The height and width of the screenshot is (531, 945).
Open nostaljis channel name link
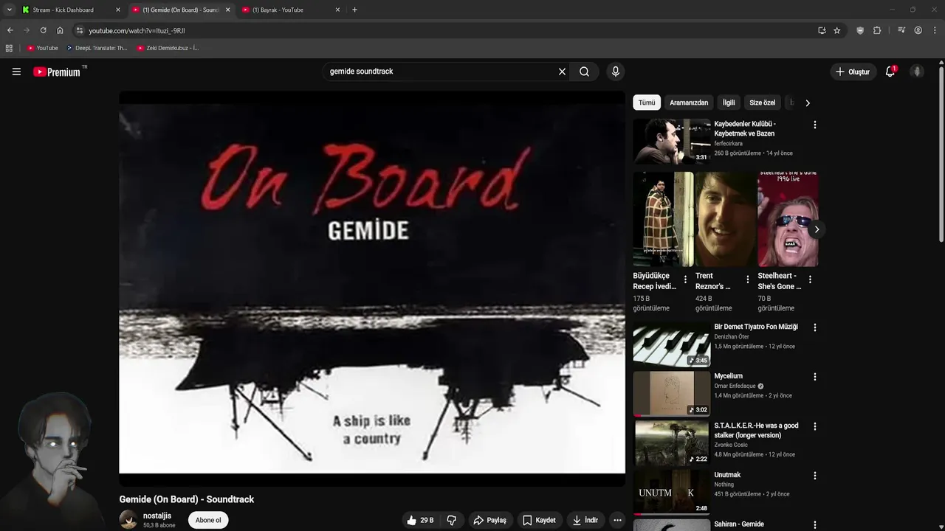pyautogui.click(x=157, y=516)
